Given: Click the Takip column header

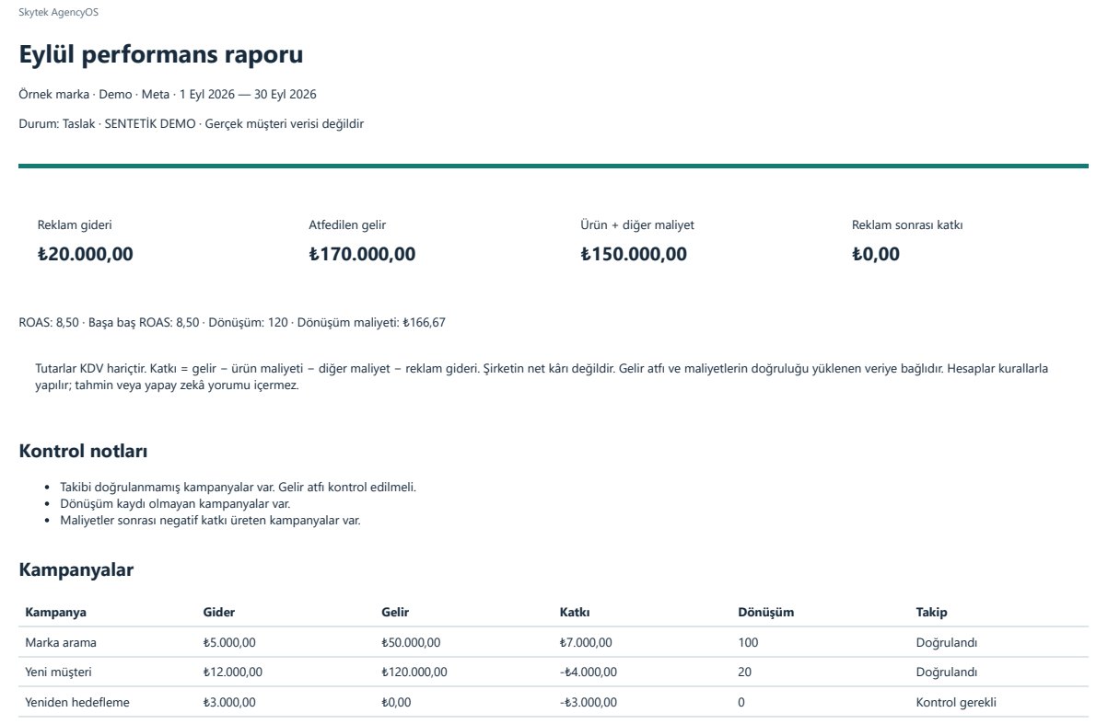Looking at the screenshot, I should coord(931,612).
